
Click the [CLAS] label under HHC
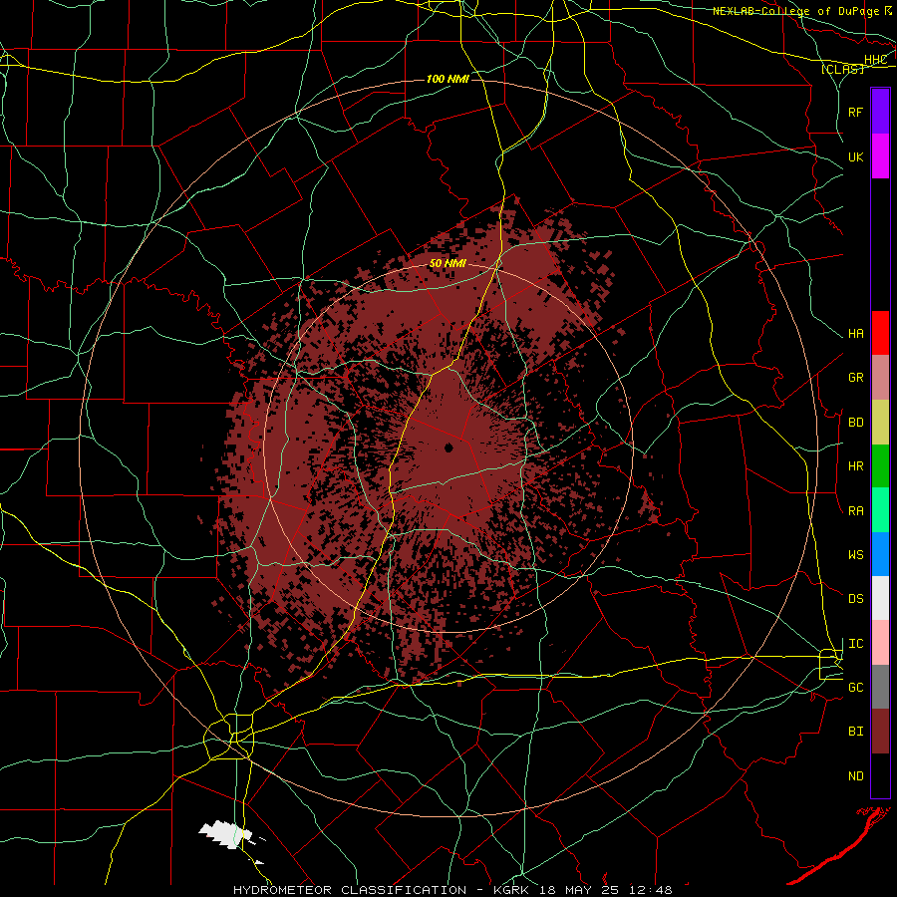tap(842, 70)
